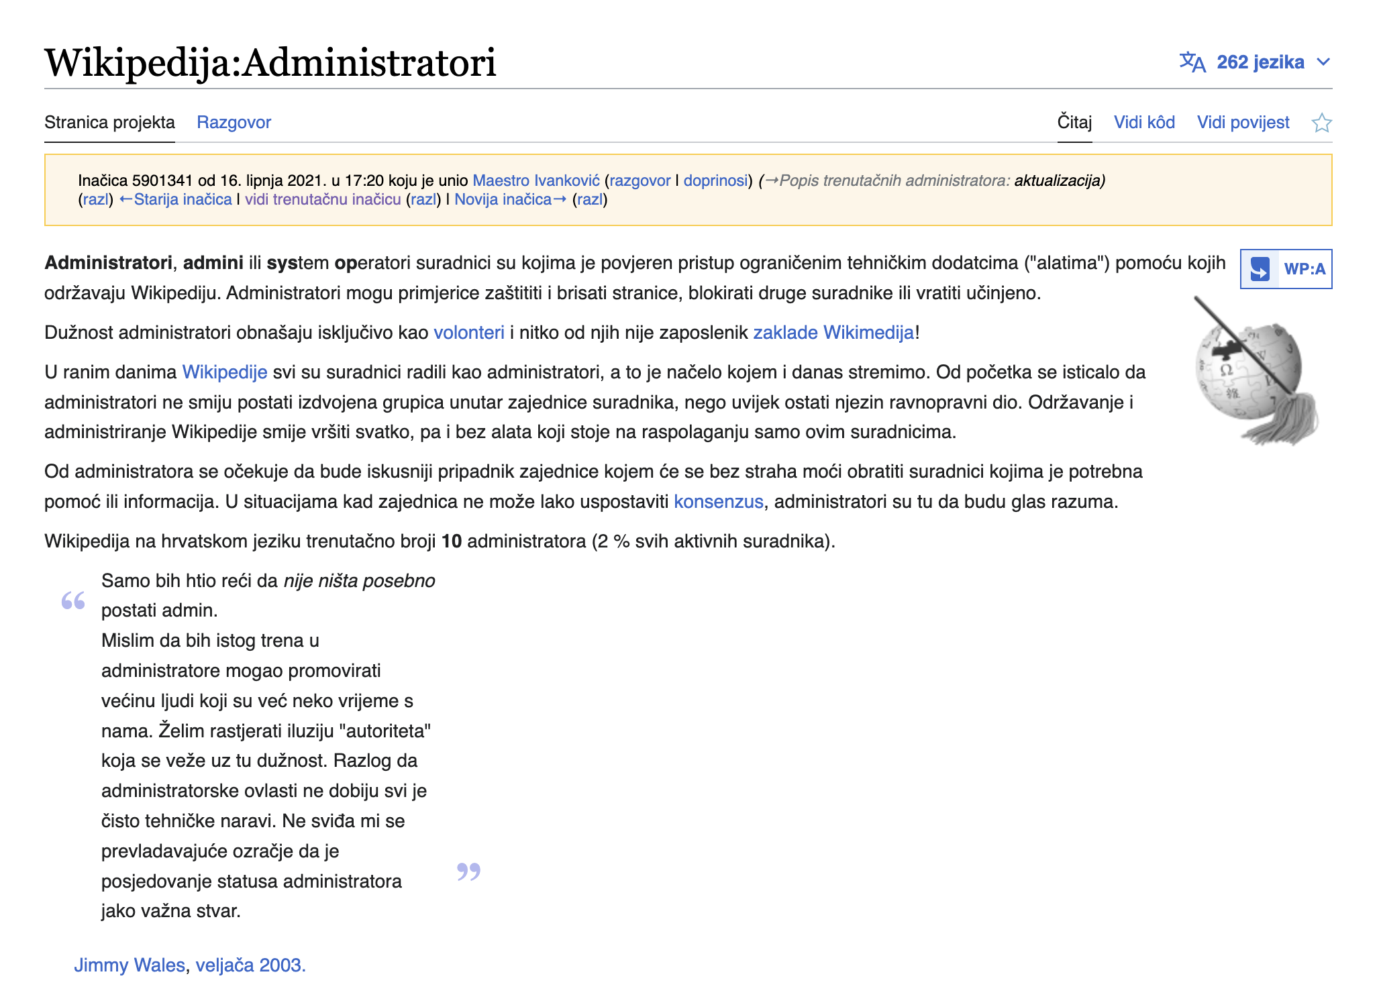Image resolution: width=1381 pixels, height=1001 pixels.
Task: Open the Razgovor tab
Action: pos(234,122)
